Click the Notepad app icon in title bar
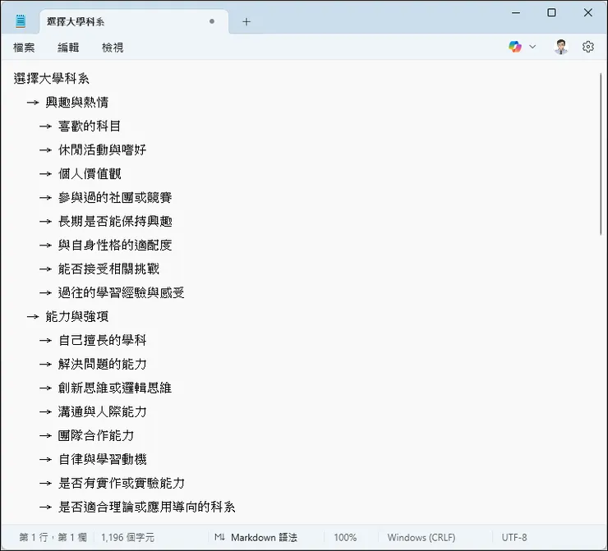This screenshot has width=608, height=551. coord(21,21)
